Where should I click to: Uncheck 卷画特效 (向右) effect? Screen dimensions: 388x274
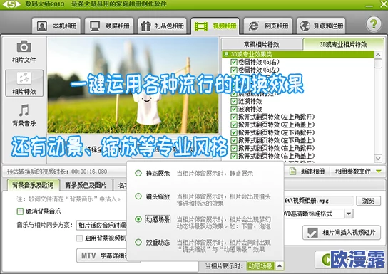tap(234, 62)
